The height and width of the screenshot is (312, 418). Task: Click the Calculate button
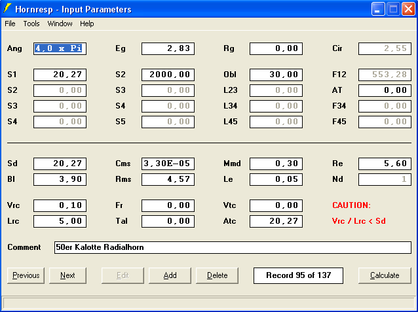[x=385, y=275]
